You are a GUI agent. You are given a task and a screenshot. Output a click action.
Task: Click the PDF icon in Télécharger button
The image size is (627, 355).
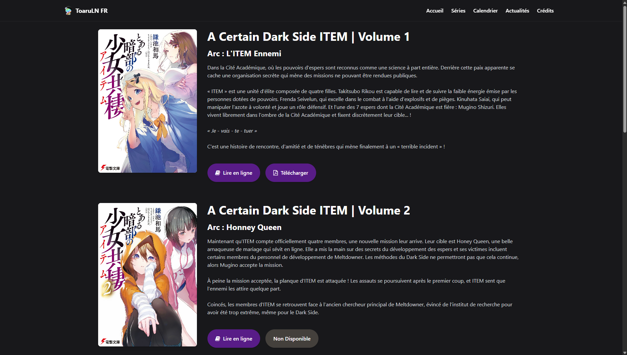coord(276,173)
